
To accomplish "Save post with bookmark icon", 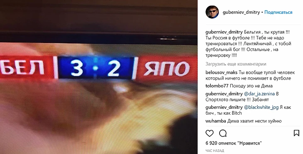I will click(x=296, y=133).
